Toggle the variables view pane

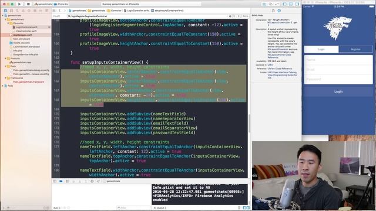tap(244, 207)
